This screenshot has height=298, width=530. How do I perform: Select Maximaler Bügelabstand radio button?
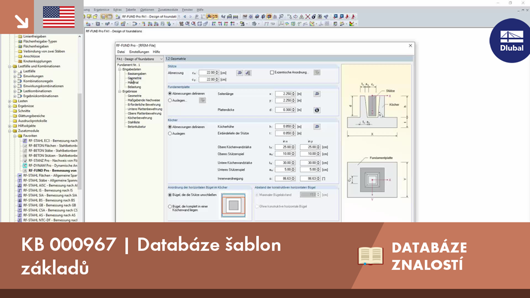tap(257, 195)
